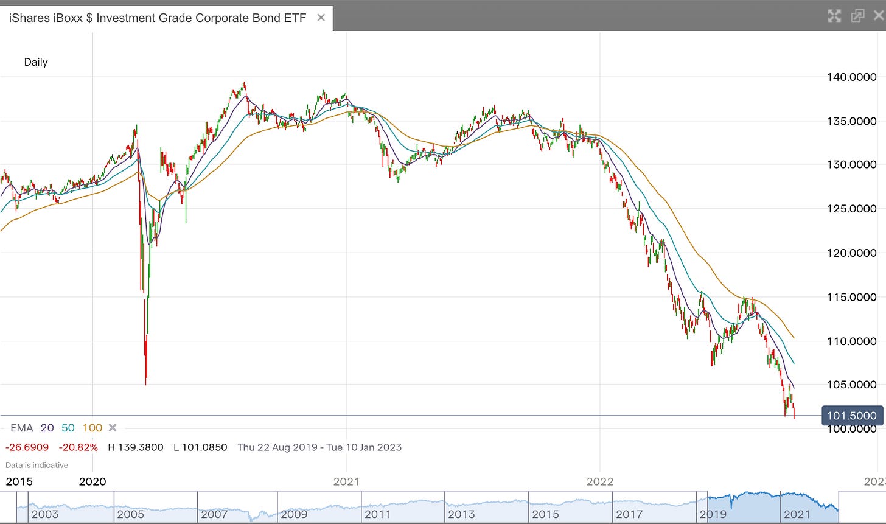Click the highlighted 2021 range in the navigator
Image resolution: width=886 pixels, height=524 pixels.
[797, 514]
